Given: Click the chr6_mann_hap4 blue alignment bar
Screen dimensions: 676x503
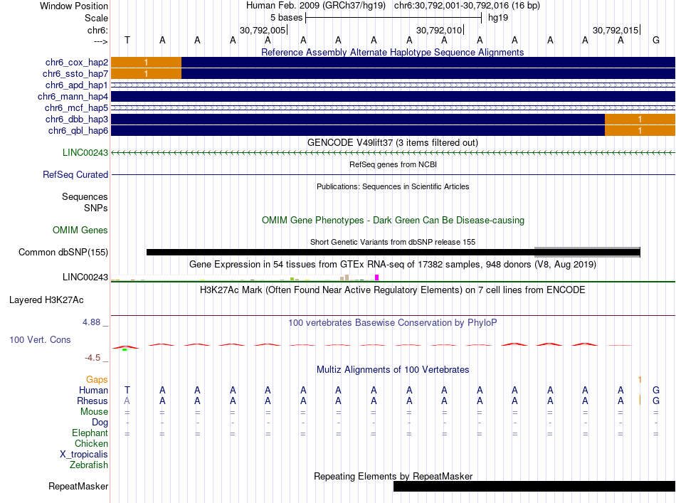Looking at the screenshot, I should point(394,97).
